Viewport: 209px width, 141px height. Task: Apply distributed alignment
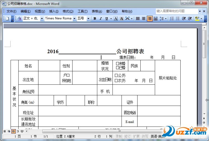(x=156, y=19)
